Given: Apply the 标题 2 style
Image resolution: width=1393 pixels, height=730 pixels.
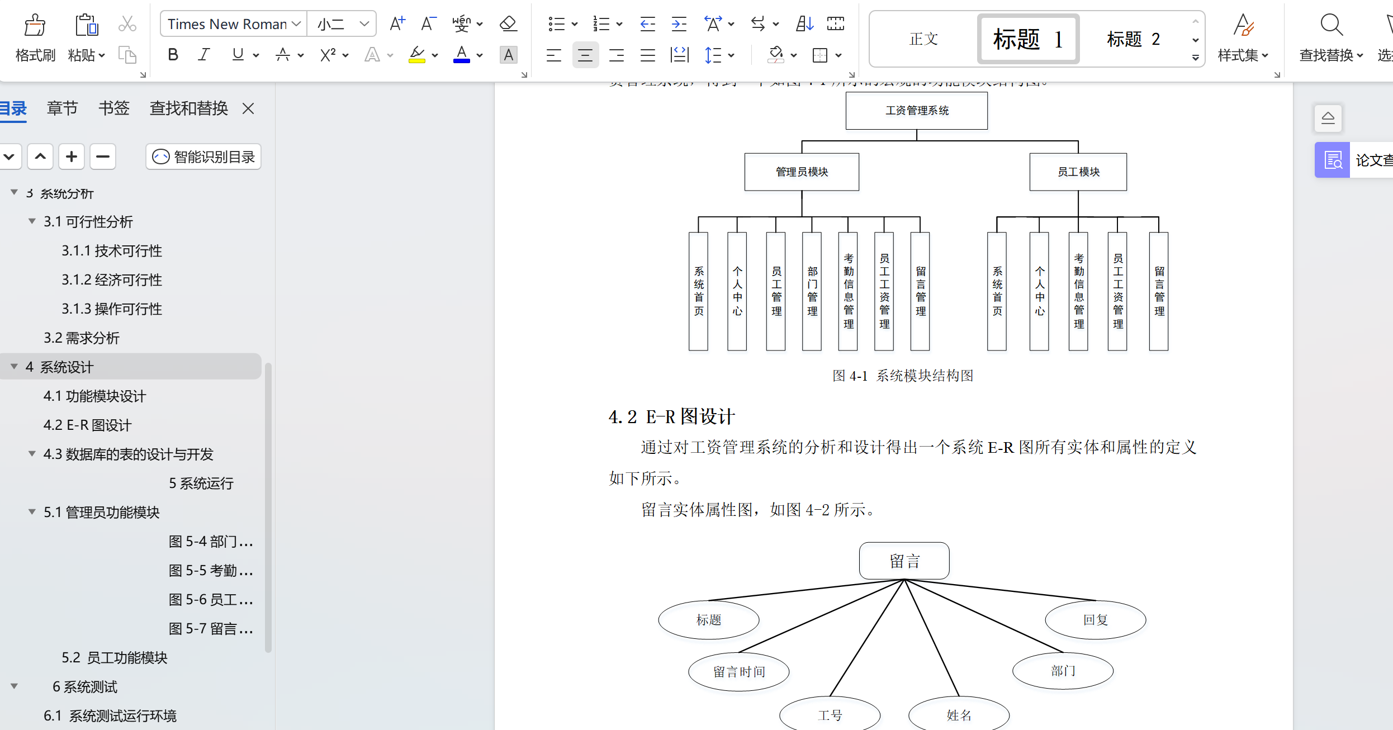Looking at the screenshot, I should pyautogui.click(x=1133, y=39).
